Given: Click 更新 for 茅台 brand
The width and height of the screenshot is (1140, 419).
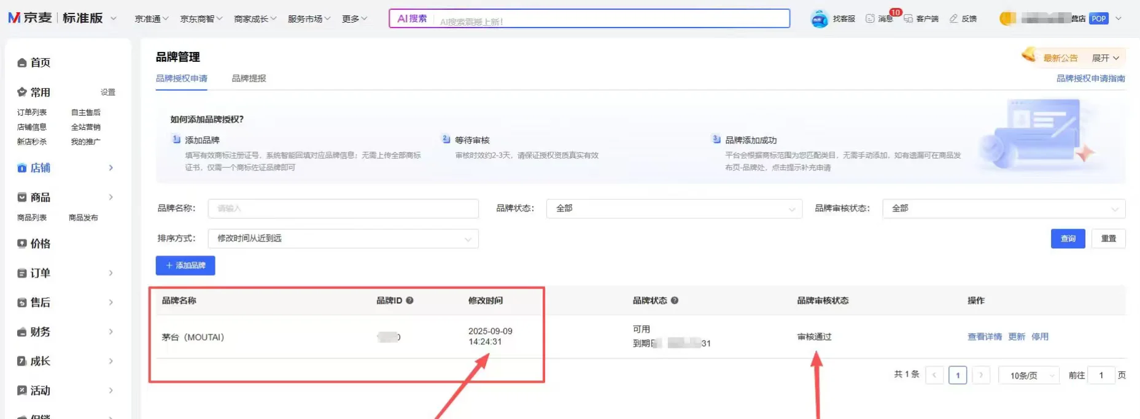Looking at the screenshot, I should point(1017,337).
